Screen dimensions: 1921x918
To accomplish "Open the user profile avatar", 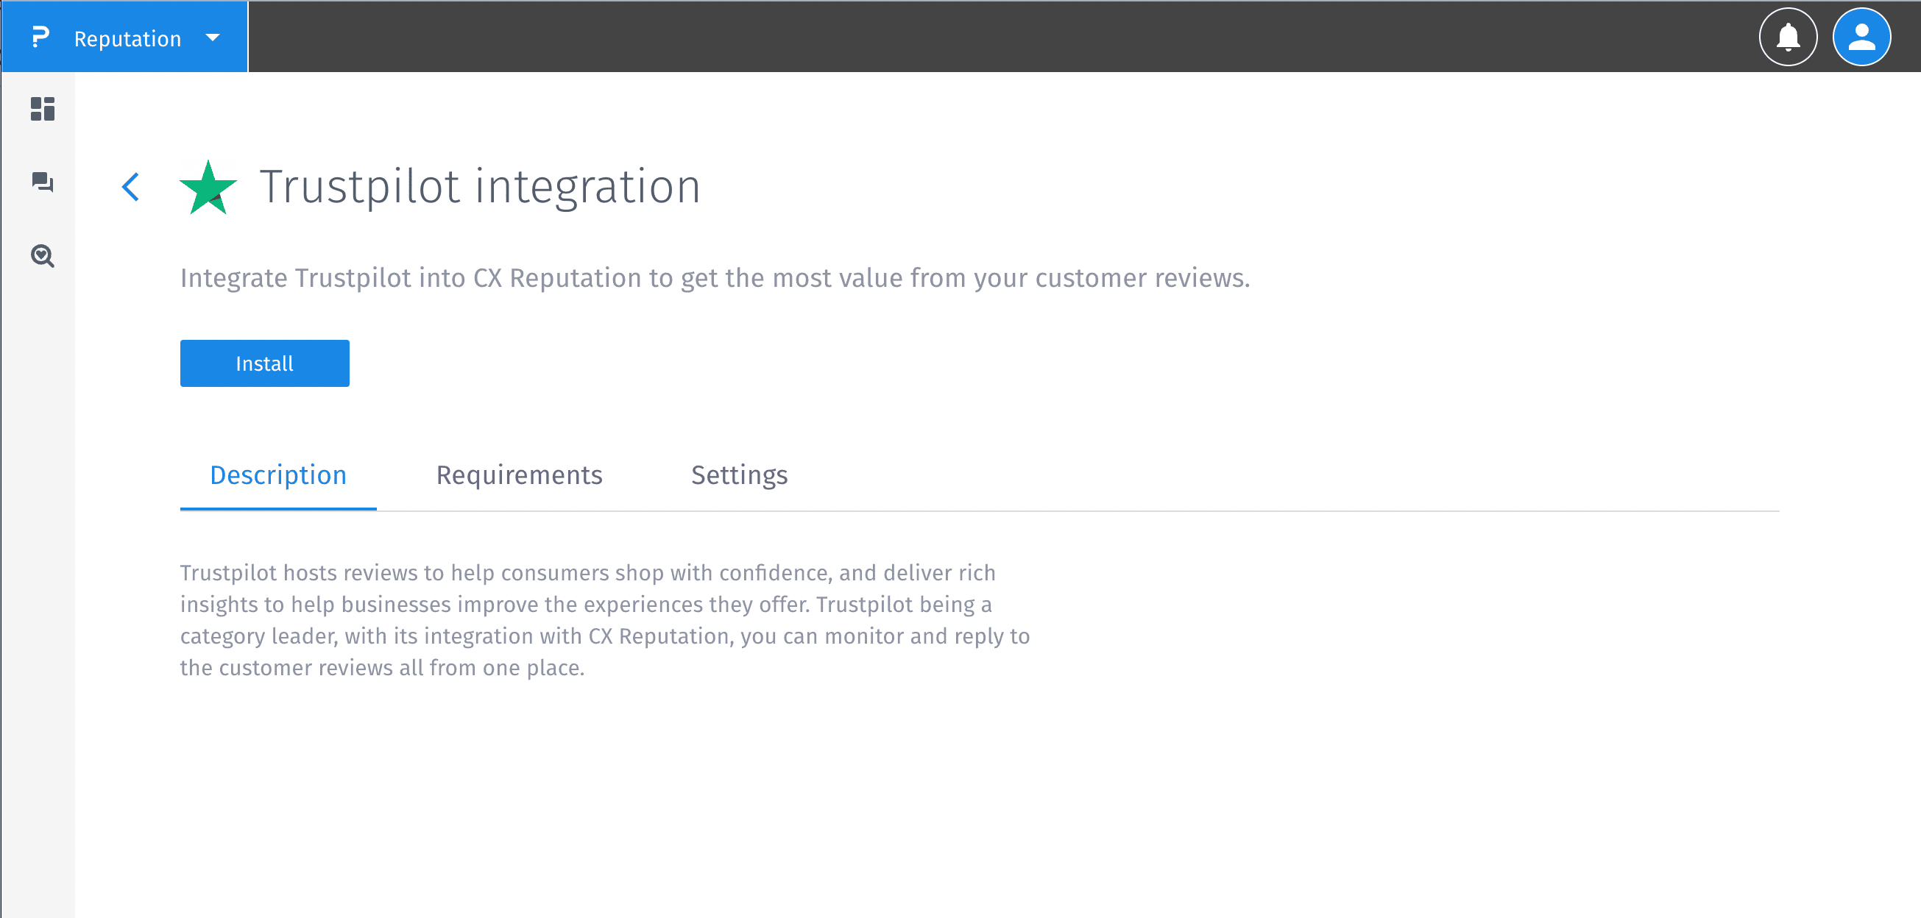I will point(1861,37).
